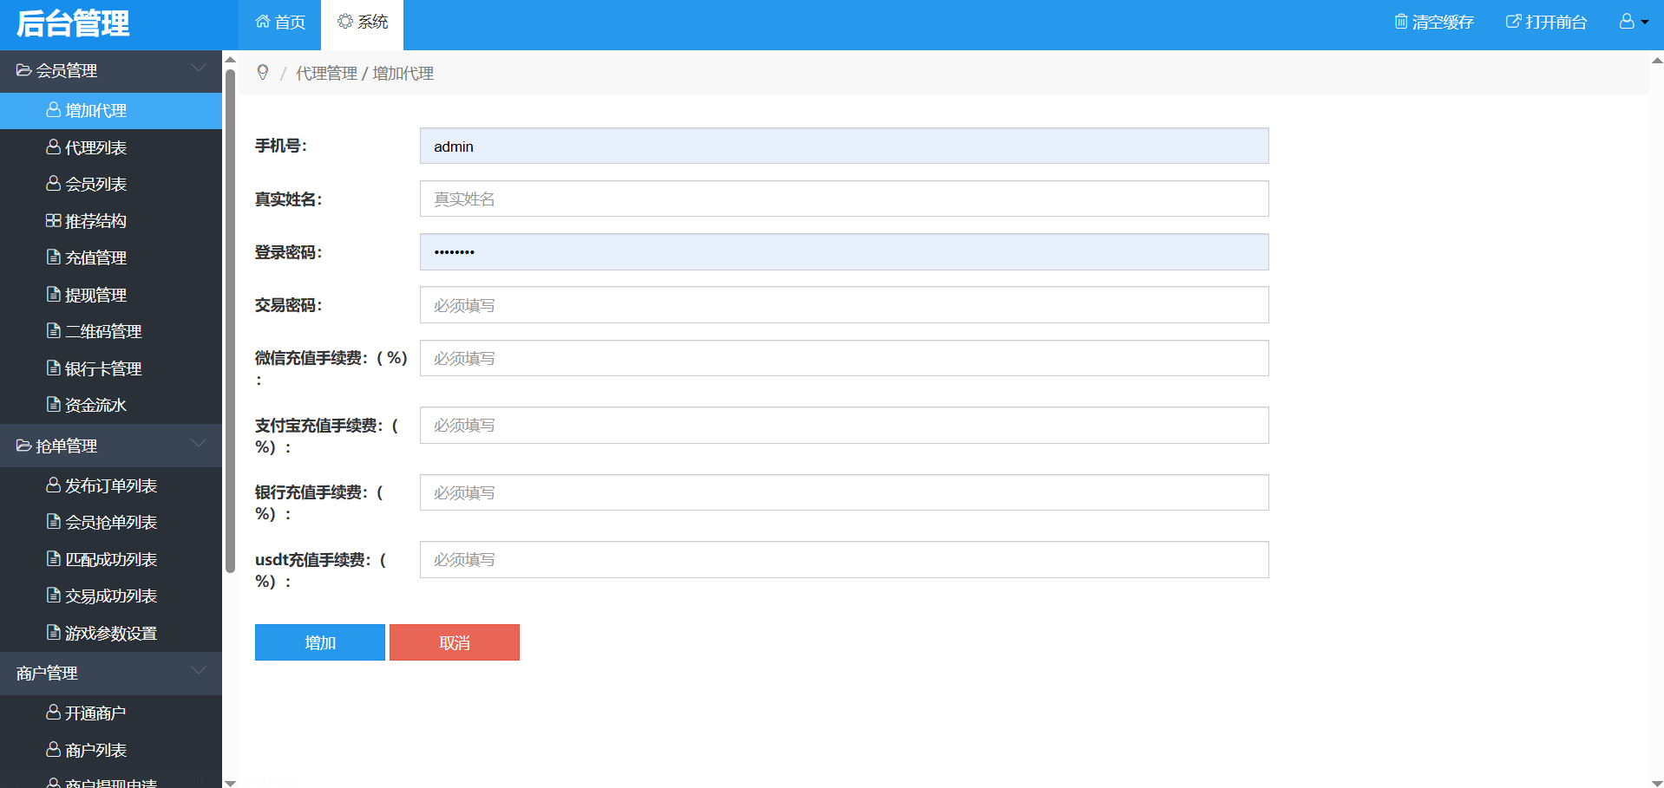Image resolution: width=1664 pixels, height=788 pixels.
Task: Click the user icon beside 代理列表
Action: [53, 147]
